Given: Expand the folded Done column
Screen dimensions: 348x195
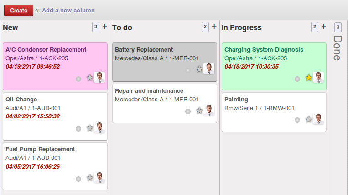Looking at the screenshot, I should 338,45.
